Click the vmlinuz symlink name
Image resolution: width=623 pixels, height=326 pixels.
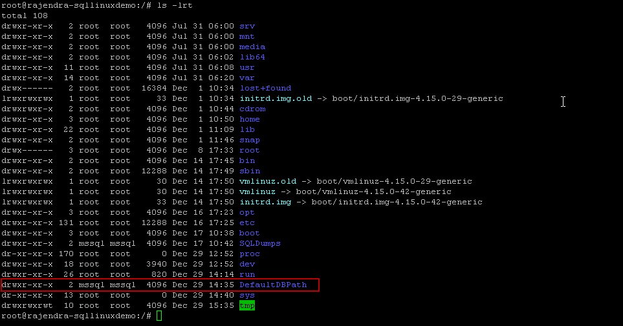(257, 191)
